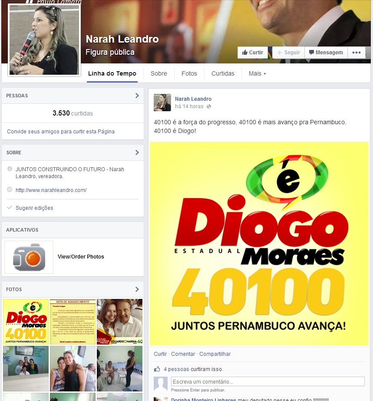The height and width of the screenshot is (401, 373).
Task: Go to the Curtidas tab
Action: pyautogui.click(x=223, y=74)
